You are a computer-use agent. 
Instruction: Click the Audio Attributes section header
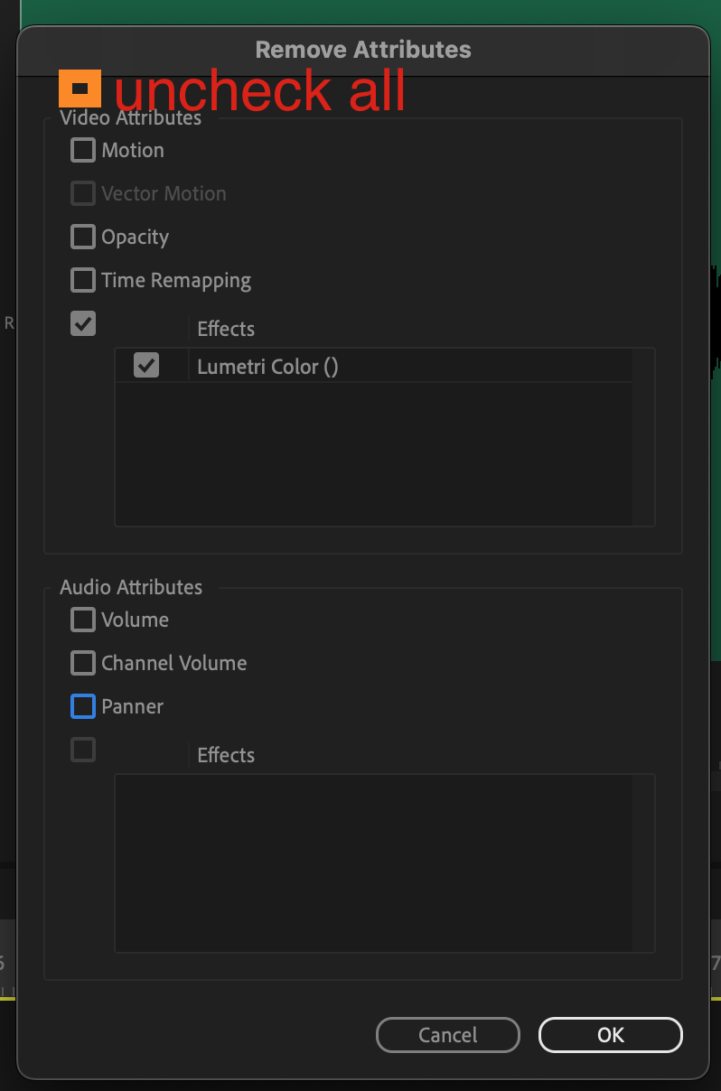point(130,587)
